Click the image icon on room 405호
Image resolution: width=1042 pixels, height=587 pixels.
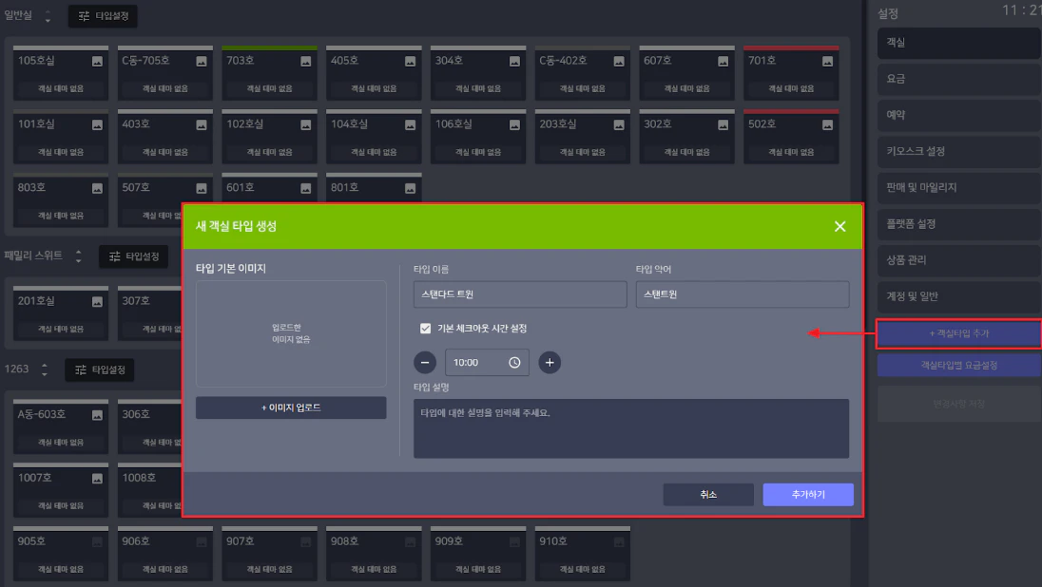pyautogui.click(x=410, y=61)
